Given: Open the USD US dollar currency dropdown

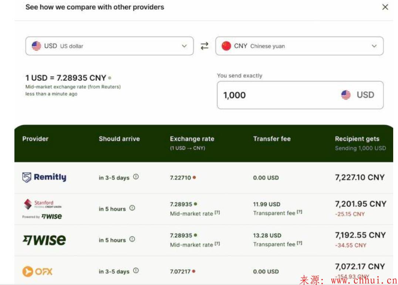Looking at the screenshot, I should tap(109, 46).
